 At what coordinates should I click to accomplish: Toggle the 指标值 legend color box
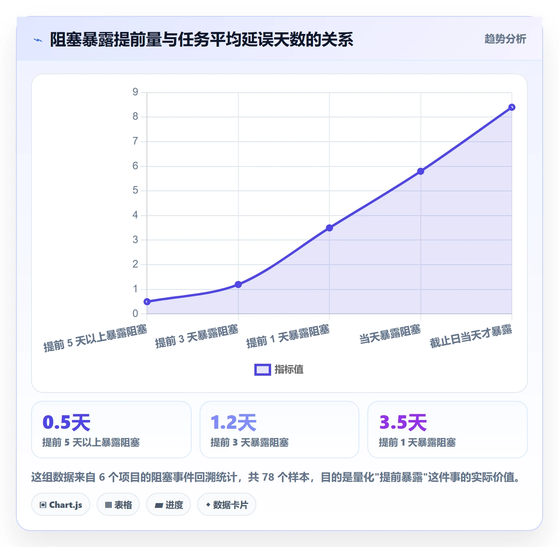(263, 370)
